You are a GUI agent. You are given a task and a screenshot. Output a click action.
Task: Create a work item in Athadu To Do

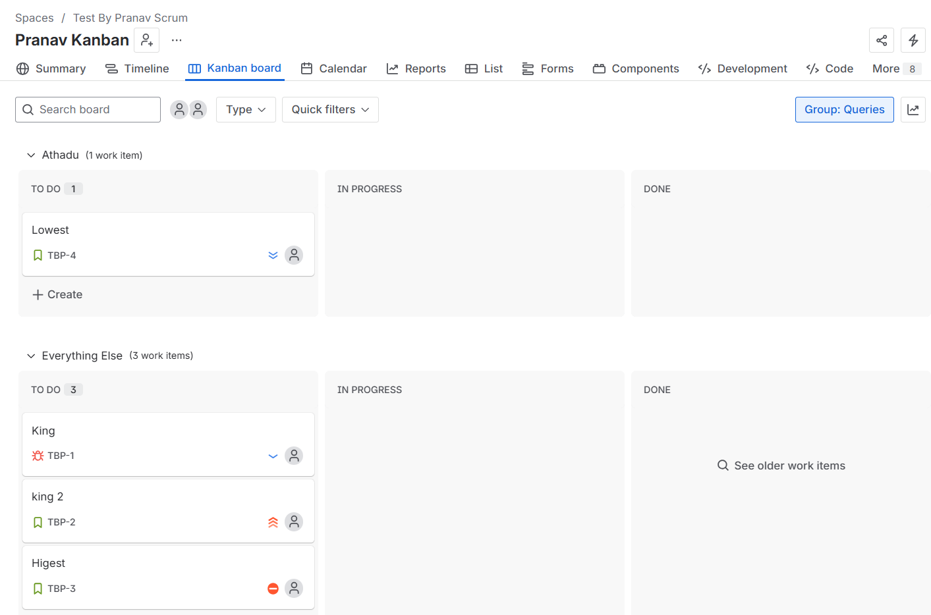[57, 295]
